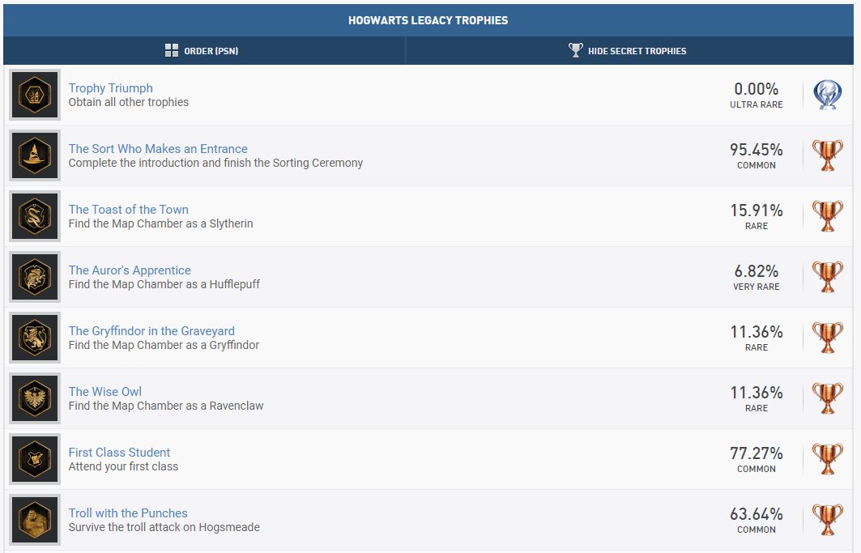Click The Wise Owl Ravenclaw icon

(35, 398)
